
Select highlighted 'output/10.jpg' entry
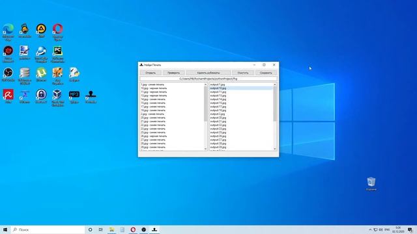click(241, 88)
